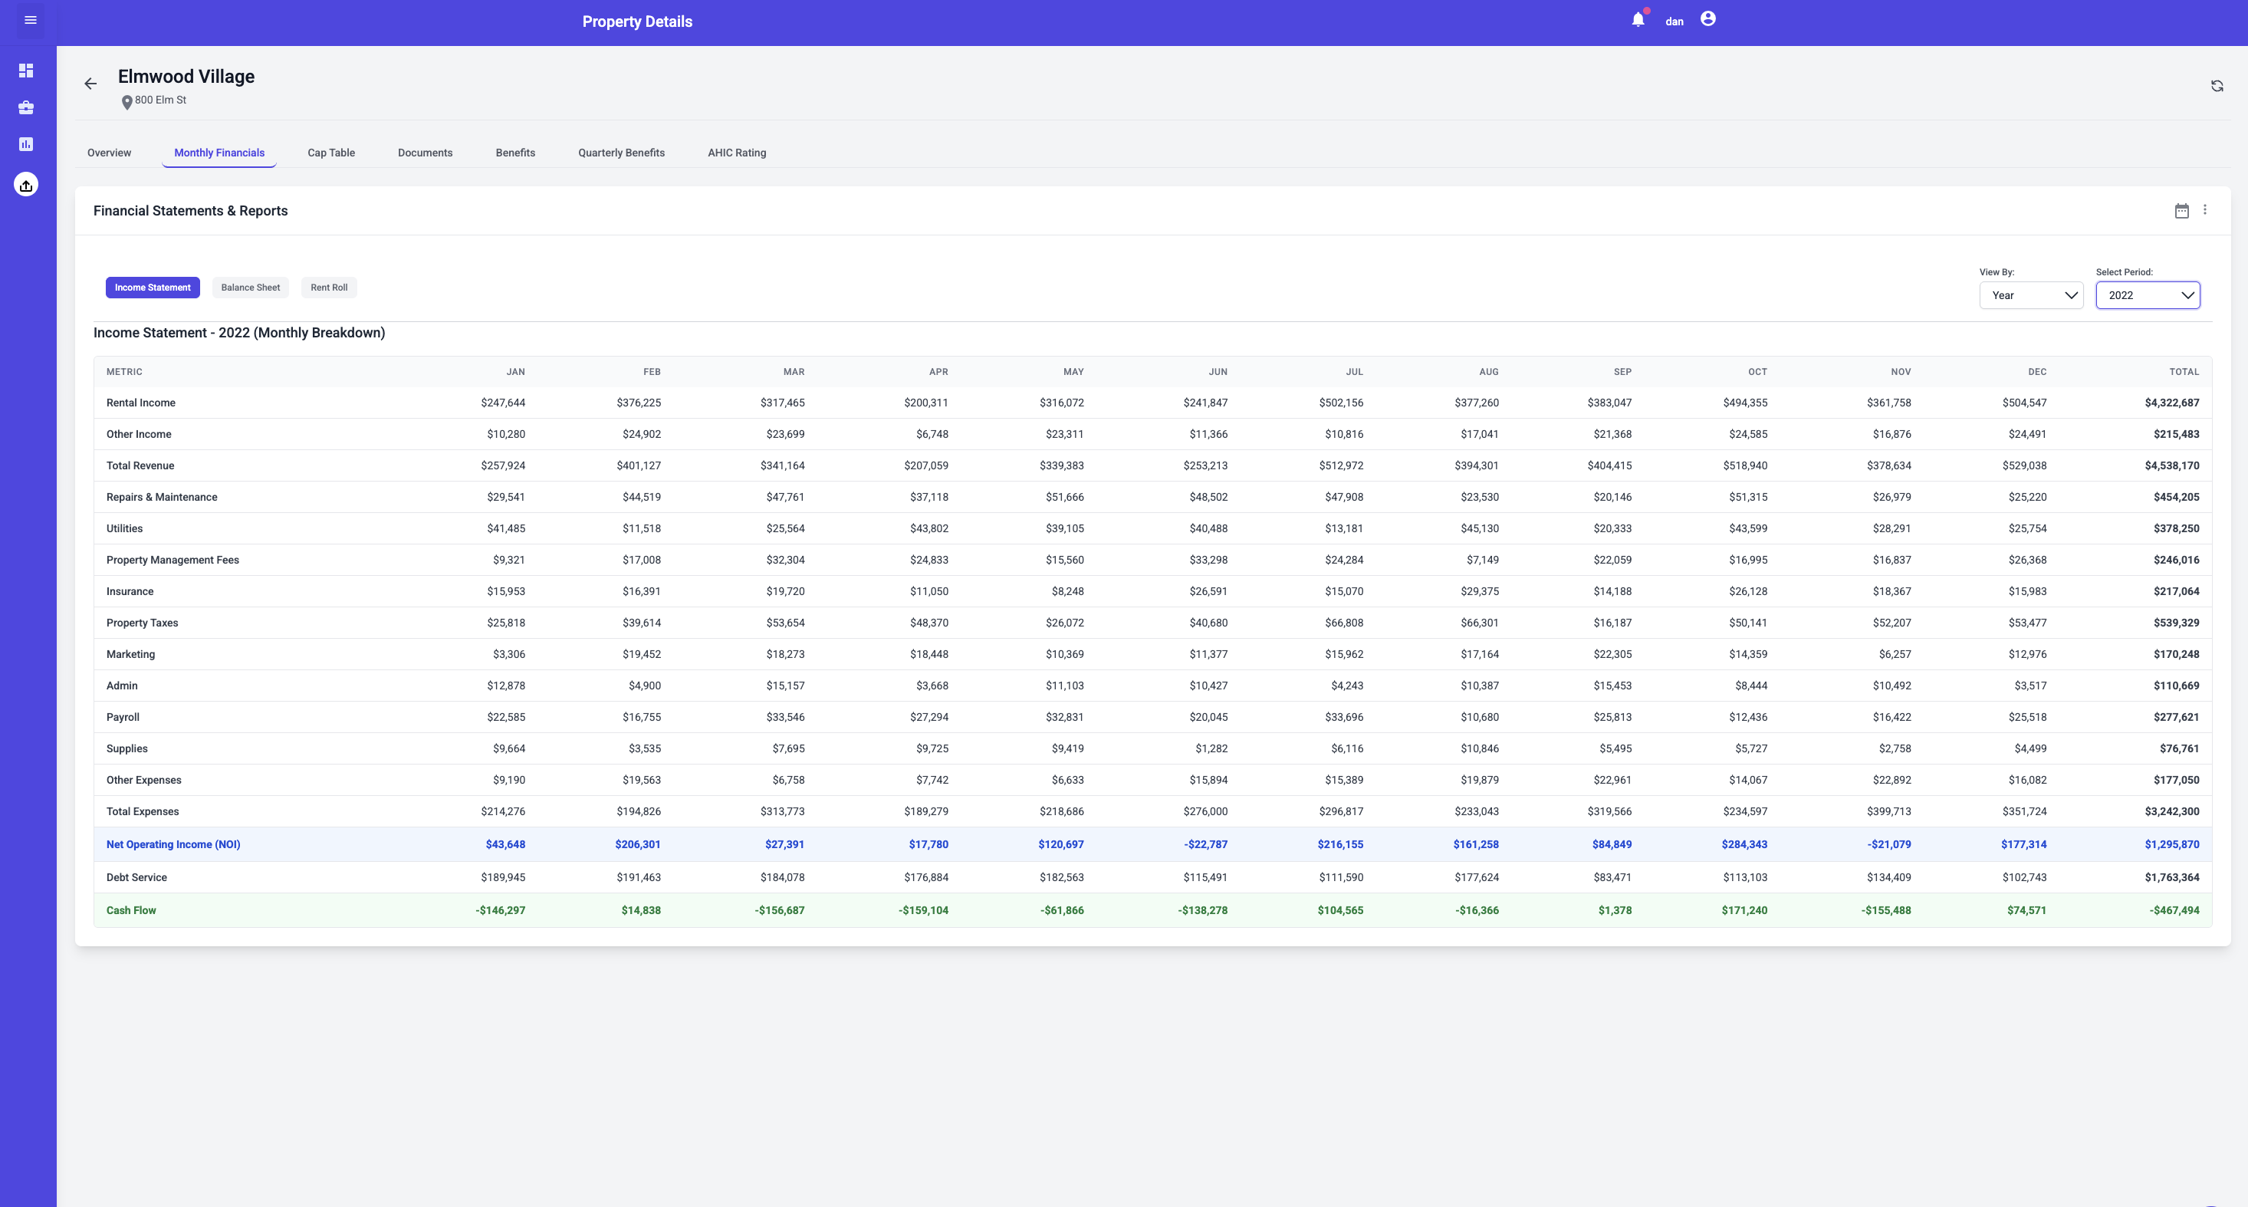Open the notifications bell
This screenshot has width=2248, height=1207.
click(x=1638, y=20)
